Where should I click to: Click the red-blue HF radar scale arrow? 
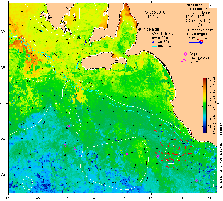pyautogui.click(x=196, y=42)
